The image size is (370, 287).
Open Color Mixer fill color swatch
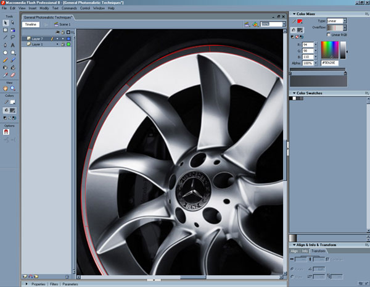pyautogui.click(x=300, y=30)
